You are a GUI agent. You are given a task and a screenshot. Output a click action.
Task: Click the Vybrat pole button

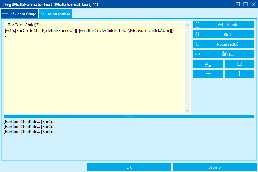224,25
